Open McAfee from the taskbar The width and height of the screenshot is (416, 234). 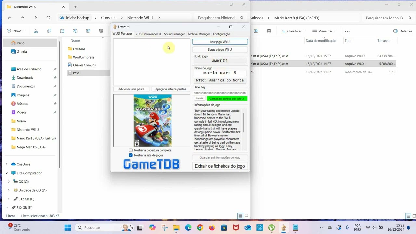tap(236, 227)
